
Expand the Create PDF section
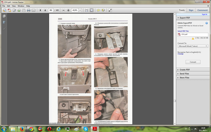(x=185, y=70)
